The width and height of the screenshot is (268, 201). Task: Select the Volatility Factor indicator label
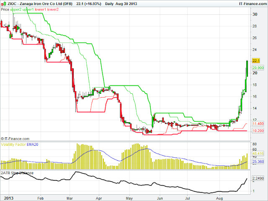pos(13,144)
